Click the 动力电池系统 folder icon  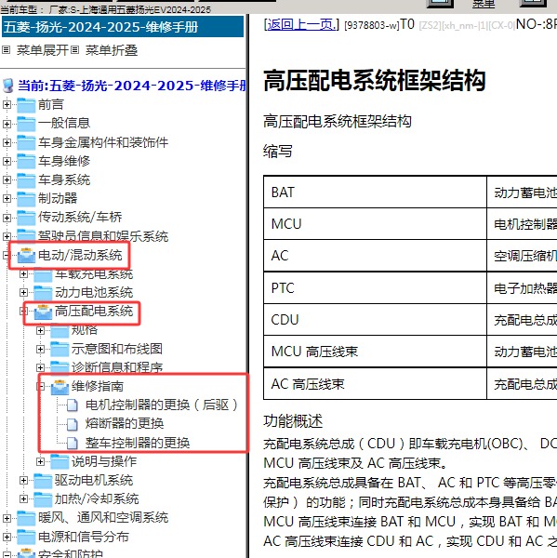pyautogui.click(x=43, y=293)
